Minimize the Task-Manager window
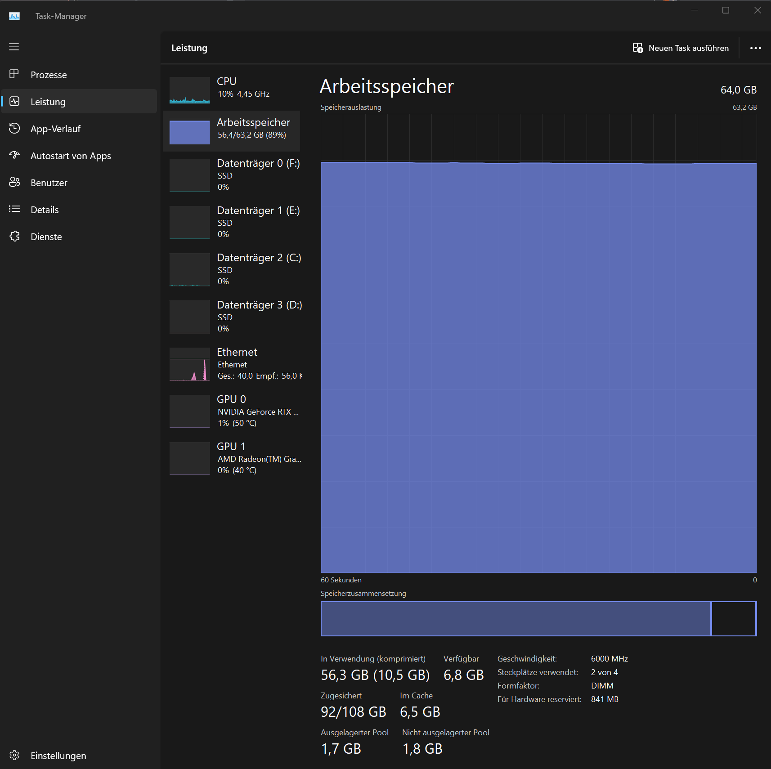 click(x=695, y=10)
